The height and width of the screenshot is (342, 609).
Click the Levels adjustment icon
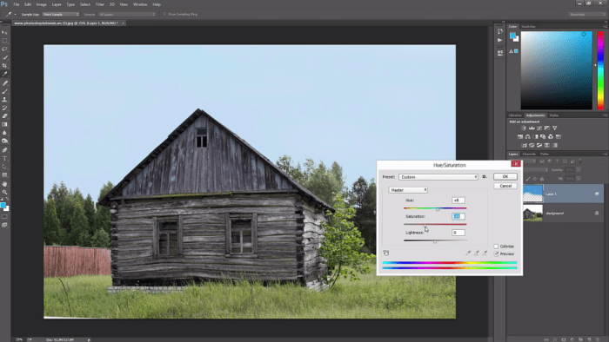[x=532, y=128]
